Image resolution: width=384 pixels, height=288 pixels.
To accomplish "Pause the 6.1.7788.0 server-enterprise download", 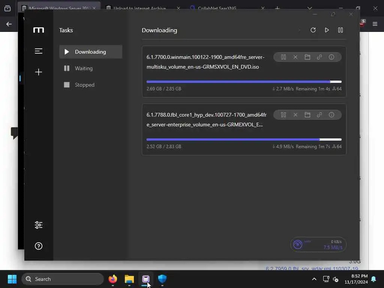I will (x=283, y=115).
